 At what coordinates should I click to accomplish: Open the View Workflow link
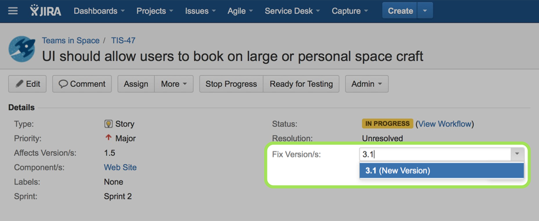click(x=445, y=124)
